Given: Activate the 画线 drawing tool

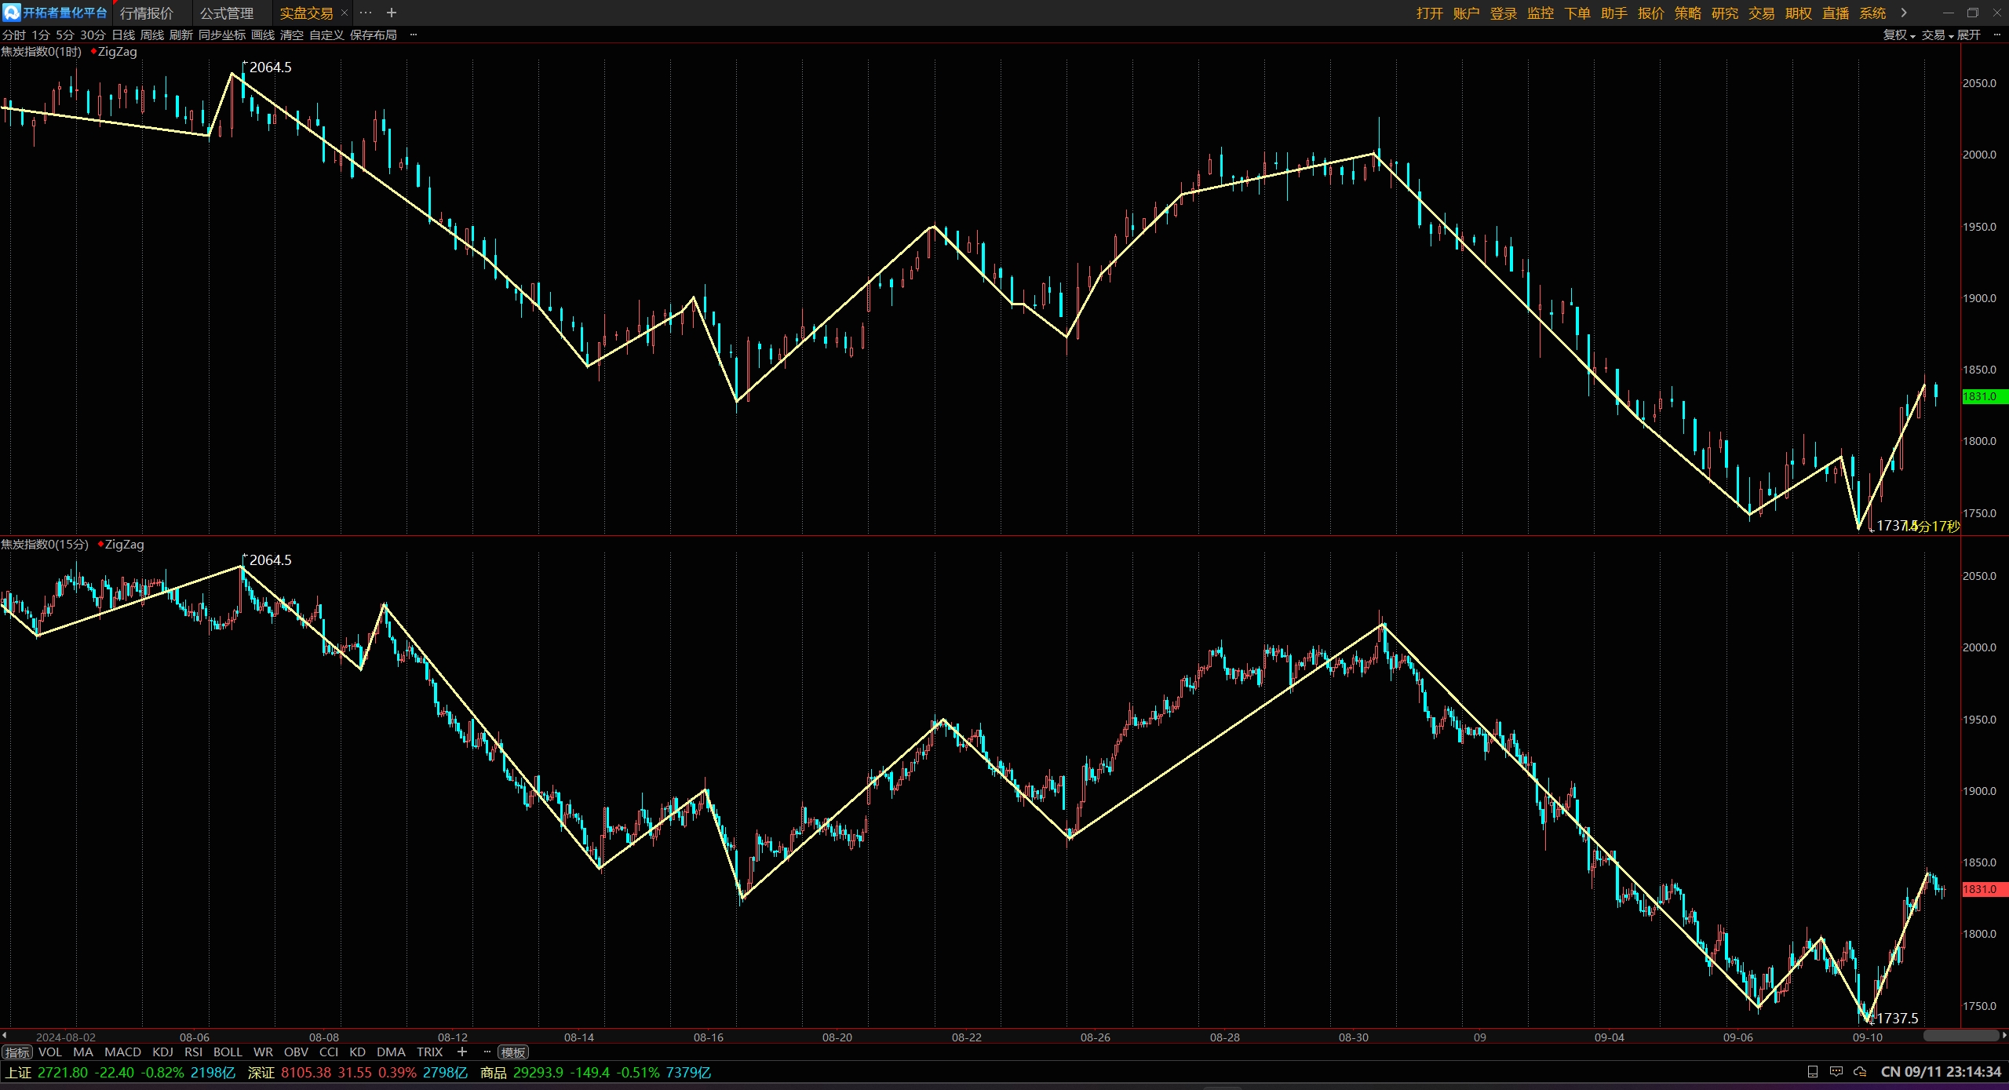Looking at the screenshot, I should coord(263,35).
